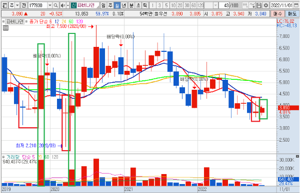Screen dimensions: 300x193
Task: Click the current price tag 3,890 on axis
Action: (x=288, y=108)
